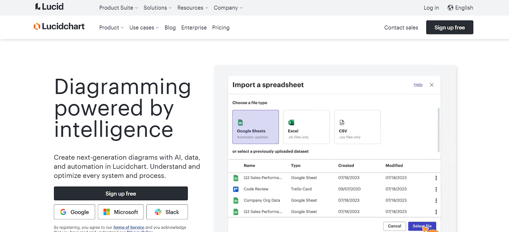Select the Company Org Data dataset name

coord(262,201)
